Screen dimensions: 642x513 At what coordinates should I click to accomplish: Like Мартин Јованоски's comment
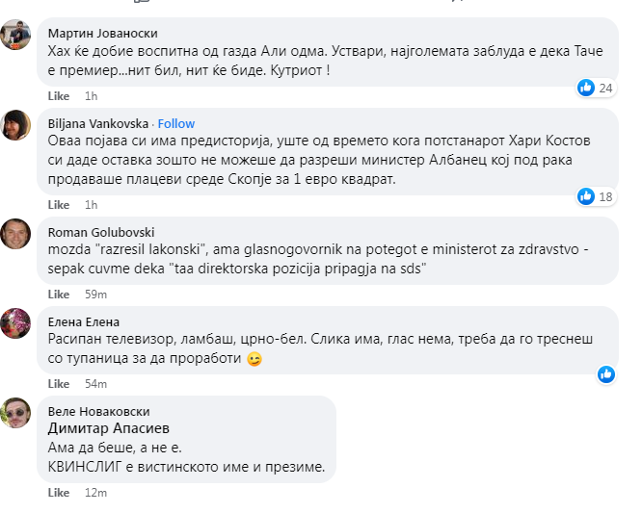pos(59,96)
